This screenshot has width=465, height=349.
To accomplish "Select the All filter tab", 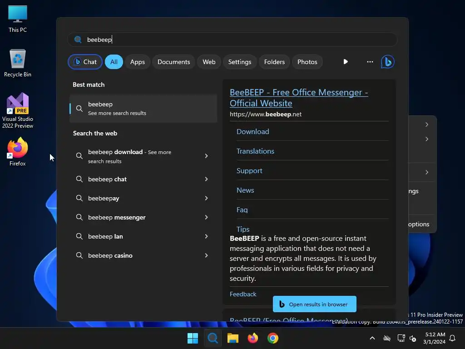I will pos(114,62).
